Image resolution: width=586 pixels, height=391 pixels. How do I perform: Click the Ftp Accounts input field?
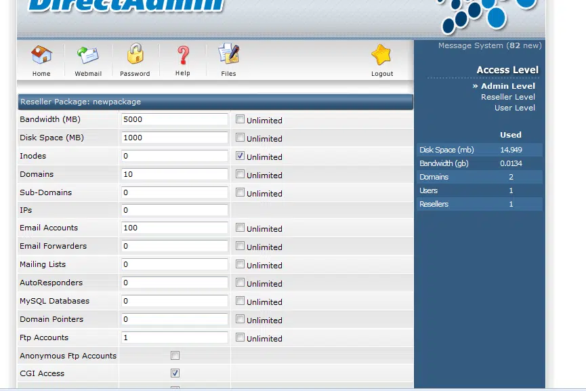175,337
